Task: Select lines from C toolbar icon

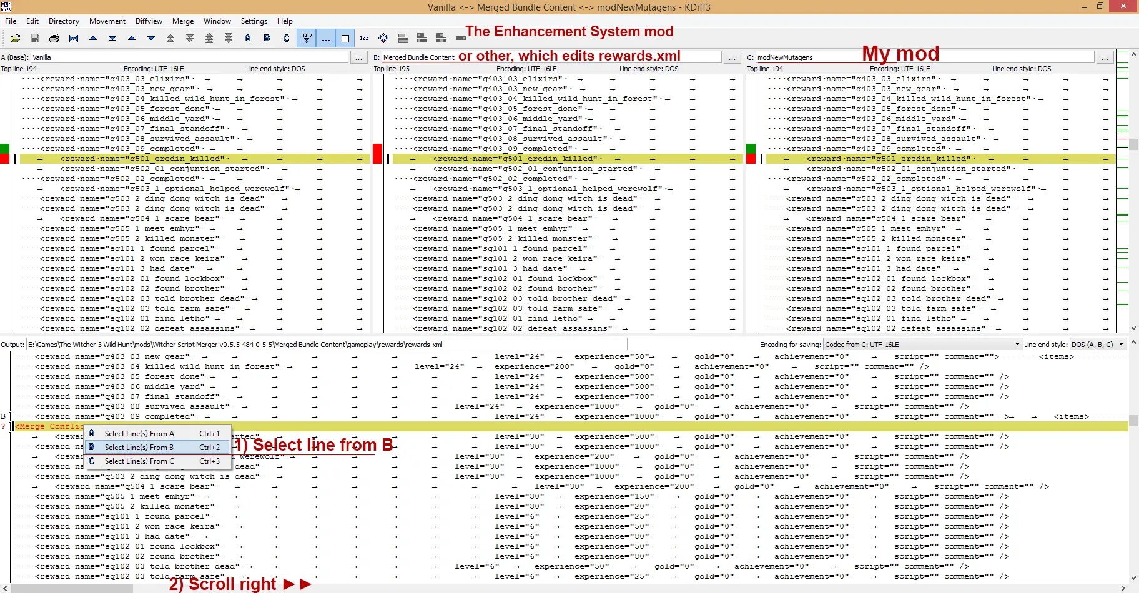Action: coord(287,38)
